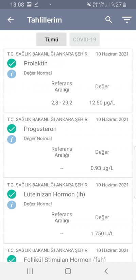Select the Tümü tab

(51, 39)
